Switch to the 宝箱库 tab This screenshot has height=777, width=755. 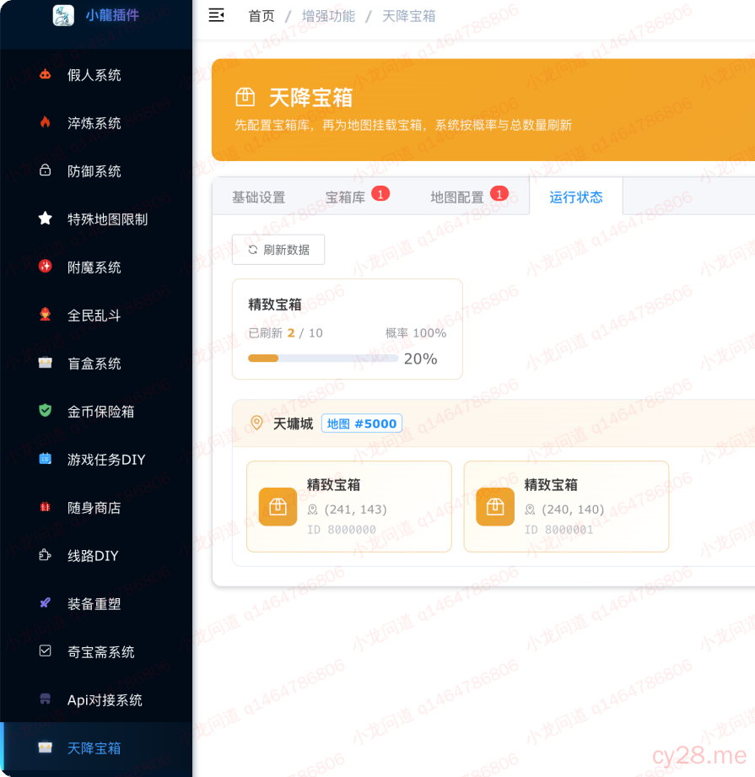tap(345, 197)
